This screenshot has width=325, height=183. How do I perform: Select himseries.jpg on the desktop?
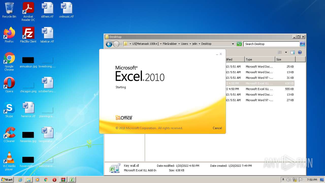pyautogui.click(x=28, y=137)
